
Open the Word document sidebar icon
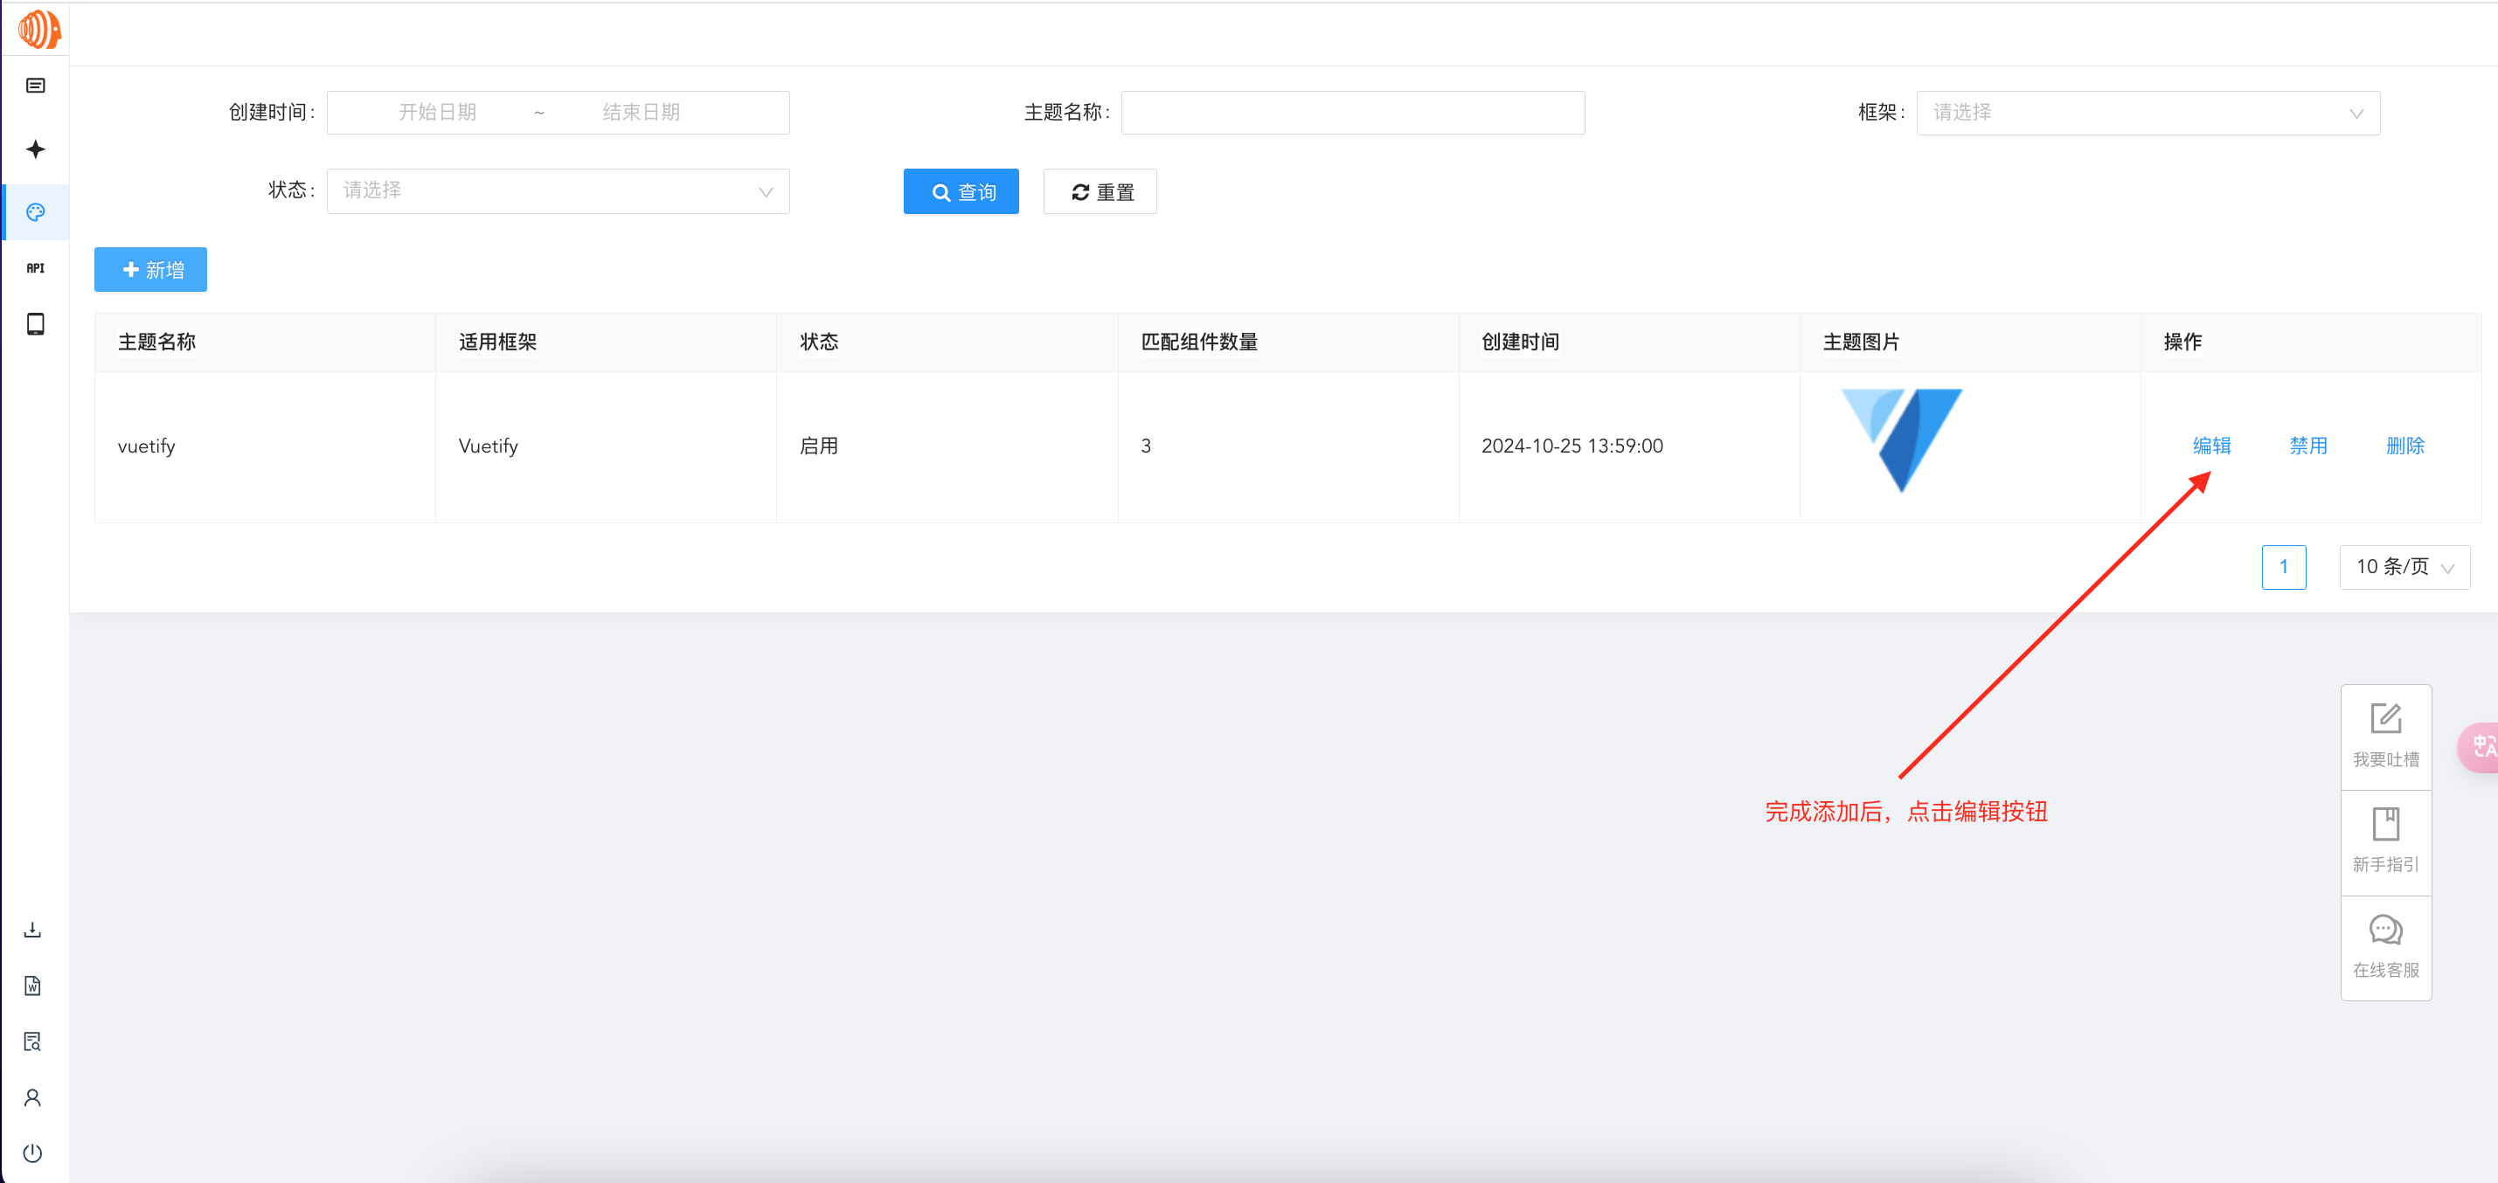(x=32, y=986)
